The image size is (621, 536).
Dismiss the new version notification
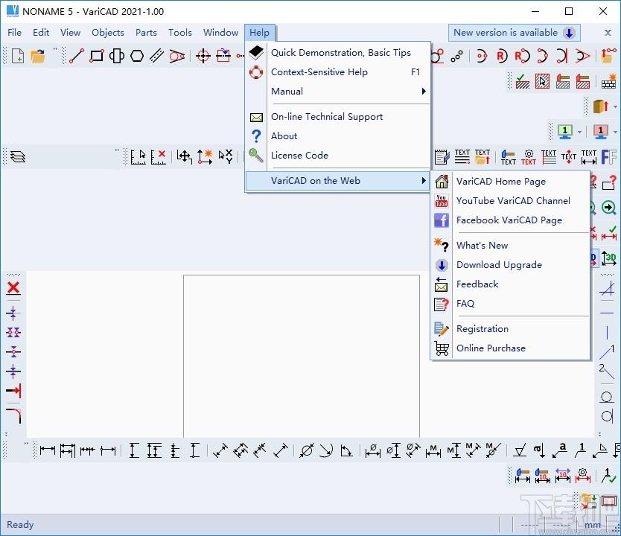coord(608,33)
